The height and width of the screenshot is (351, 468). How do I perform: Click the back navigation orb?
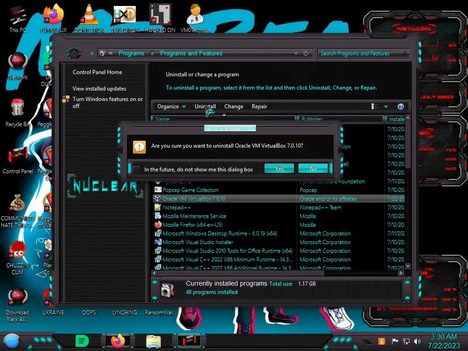74,53
